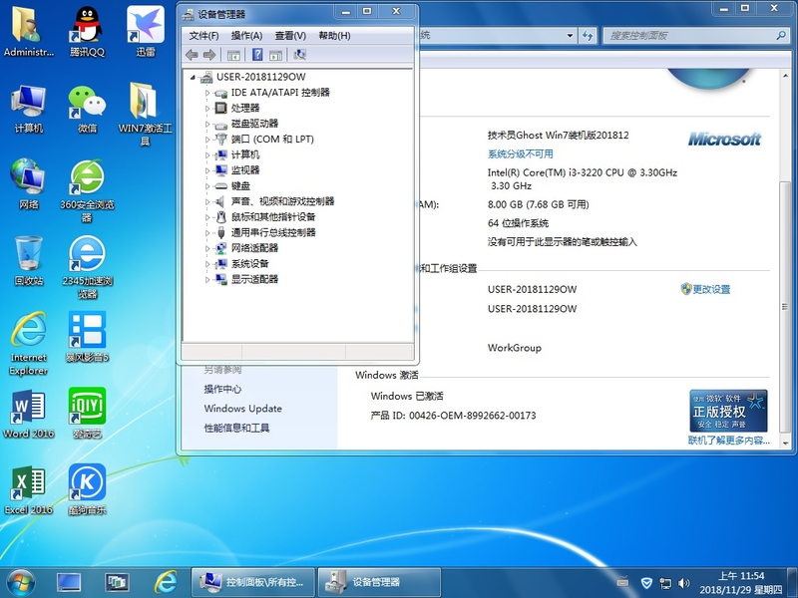This screenshot has width=798, height=598.
Task: Click scan for hardware changes toolbar icon
Action: point(299,55)
